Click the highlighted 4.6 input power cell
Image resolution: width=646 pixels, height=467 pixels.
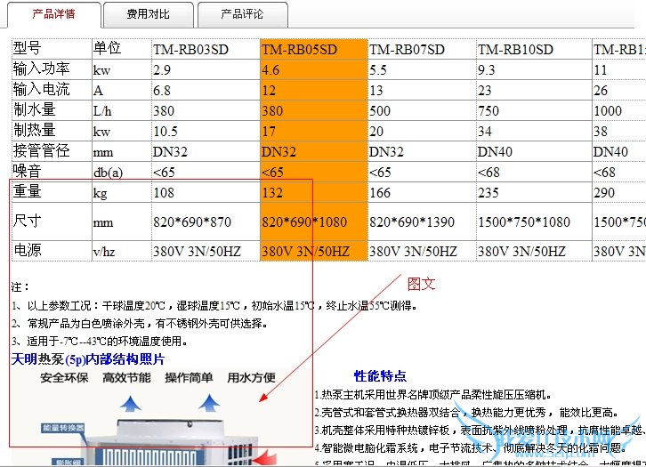tap(313, 69)
